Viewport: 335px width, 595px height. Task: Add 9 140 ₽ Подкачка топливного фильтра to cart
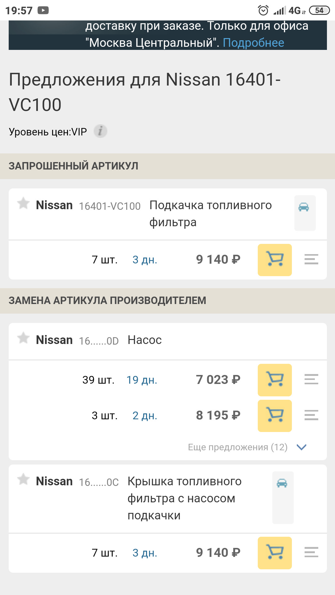275,260
